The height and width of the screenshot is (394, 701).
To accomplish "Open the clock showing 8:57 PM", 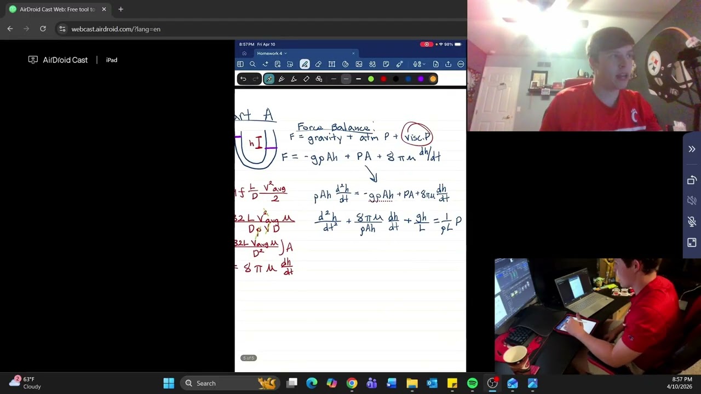I will point(680,383).
